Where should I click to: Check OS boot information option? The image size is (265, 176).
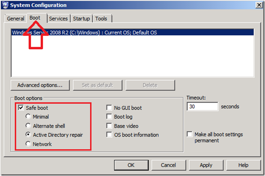pyautogui.click(x=109, y=135)
